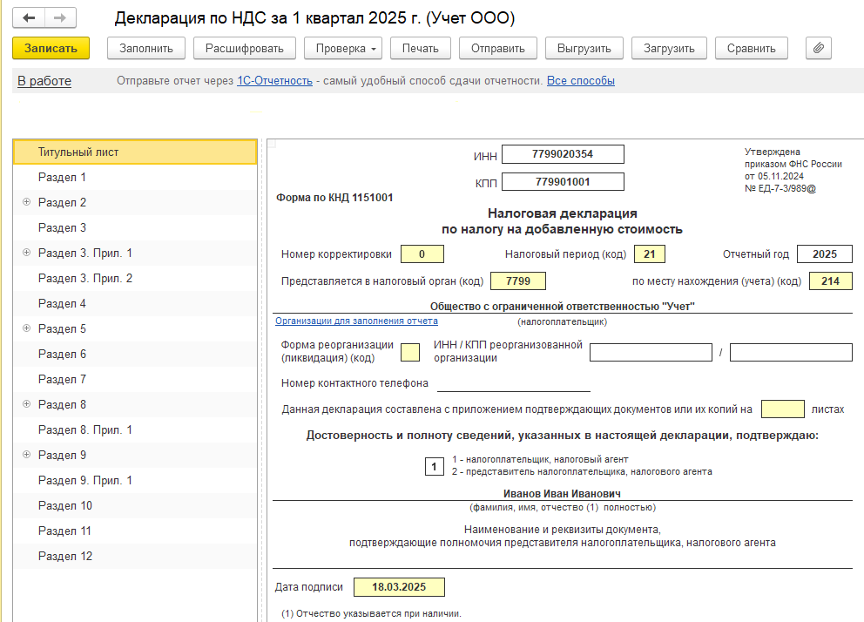This screenshot has width=864, height=622.
Task: Select Титульный лист in the section list
Action: (x=78, y=152)
